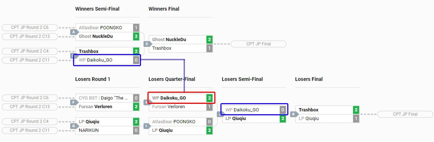
Task: Click Ghost NuckleDu's green score 2 in Winners Final
Action: click(x=209, y=40)
